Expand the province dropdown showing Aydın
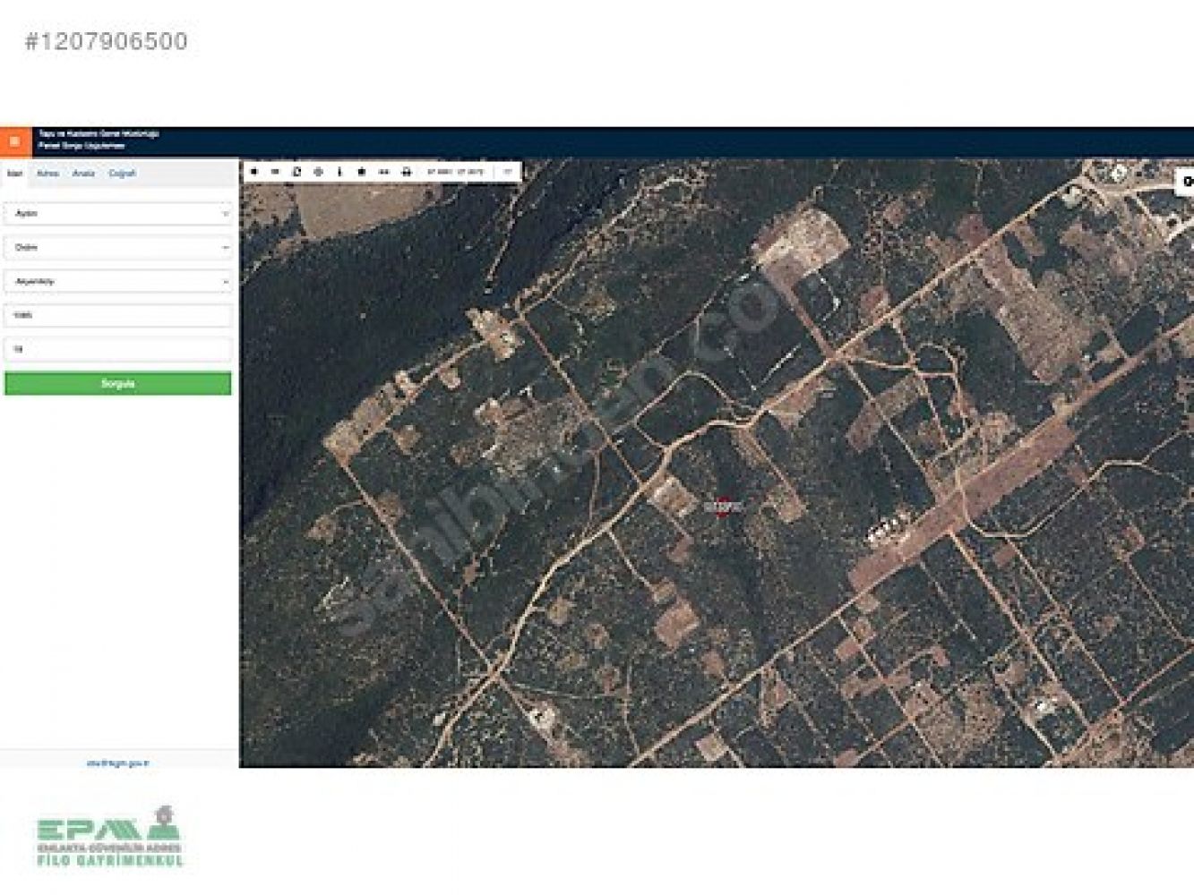This screenshot has width=1194, height=895. pyautogui.click(x=117, y=214)
